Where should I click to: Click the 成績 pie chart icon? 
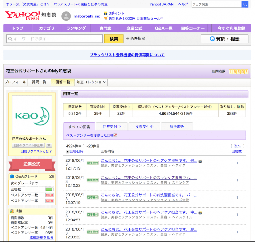coord(12,211)
